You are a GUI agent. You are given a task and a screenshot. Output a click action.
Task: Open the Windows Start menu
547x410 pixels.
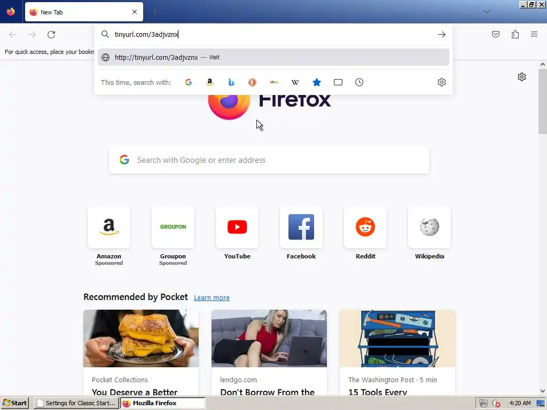15,403
